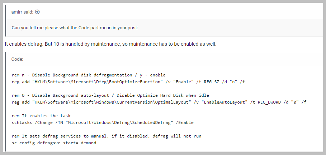Click the word "demand" in the sc command
326x155 pixels.
[x=88, y=143]
